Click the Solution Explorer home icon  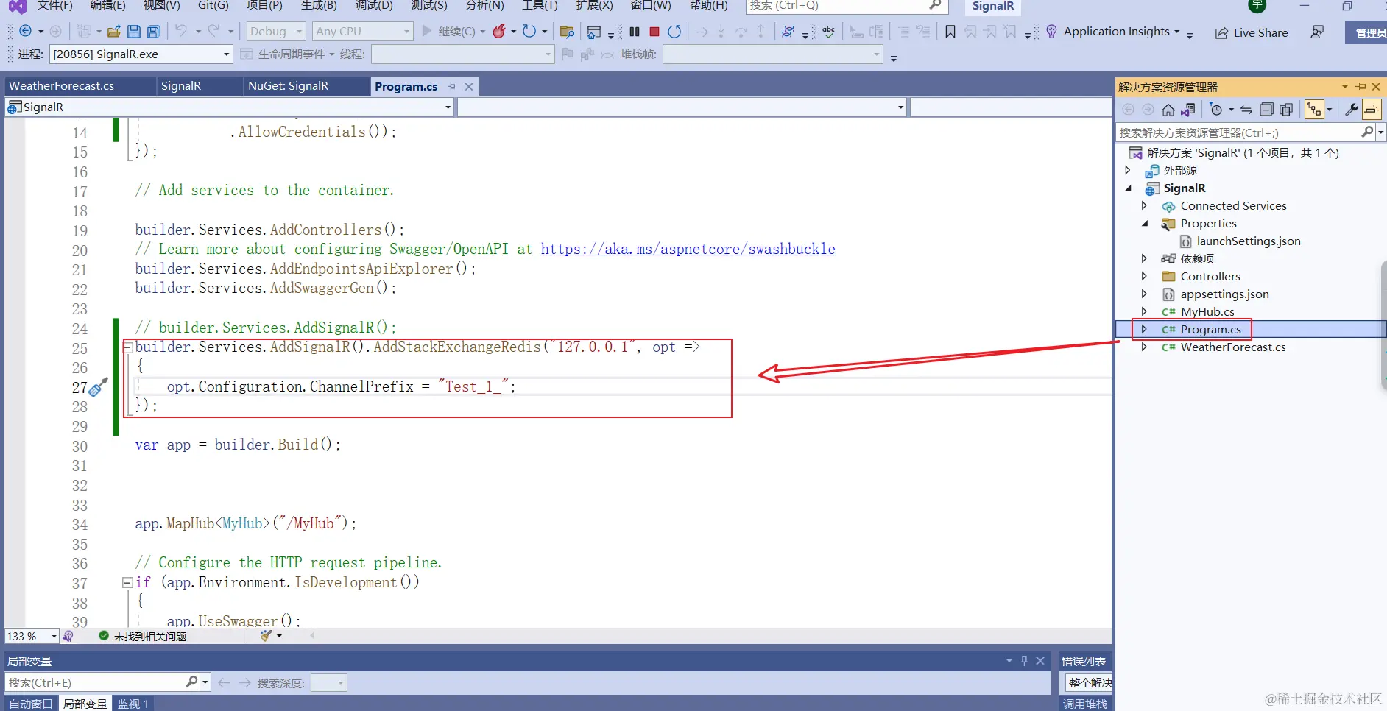tap(1168, 110)
